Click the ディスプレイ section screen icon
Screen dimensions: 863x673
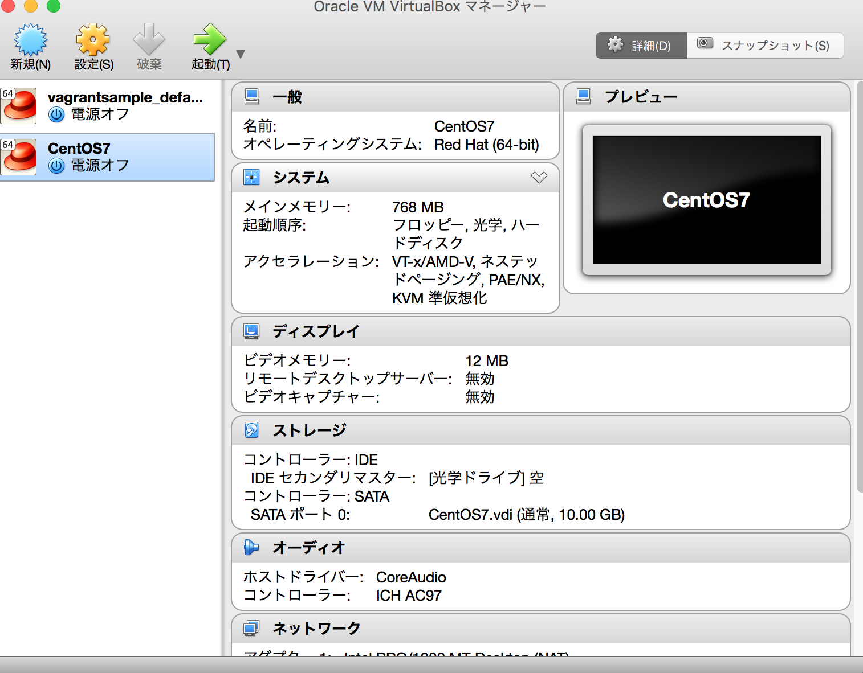pyautogui.click(x=251, y=331)
